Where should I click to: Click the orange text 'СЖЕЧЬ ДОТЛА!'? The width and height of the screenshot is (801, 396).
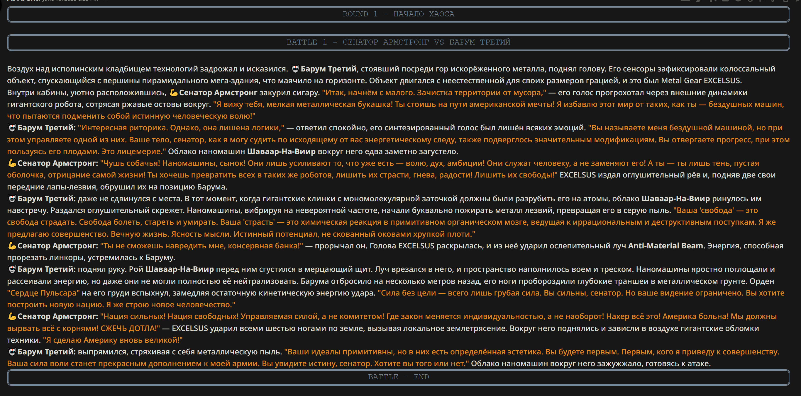point(130,328)
